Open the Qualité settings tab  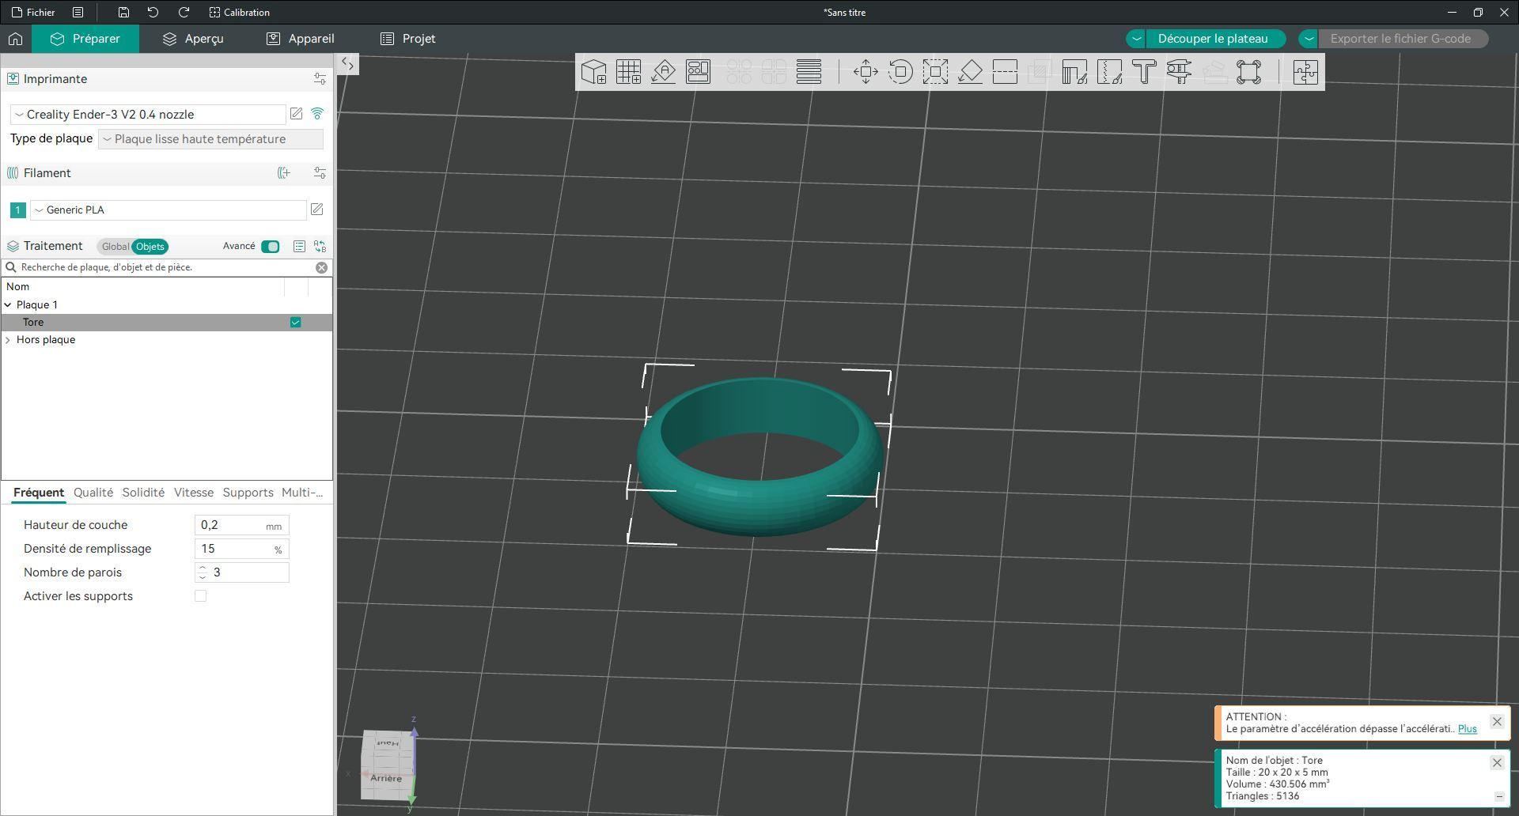pos(93,493)
